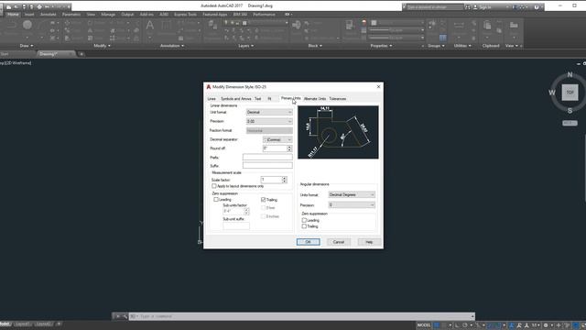586x330 pixels.
Task: Switch to the Lines tab
Action: (212, 99)
